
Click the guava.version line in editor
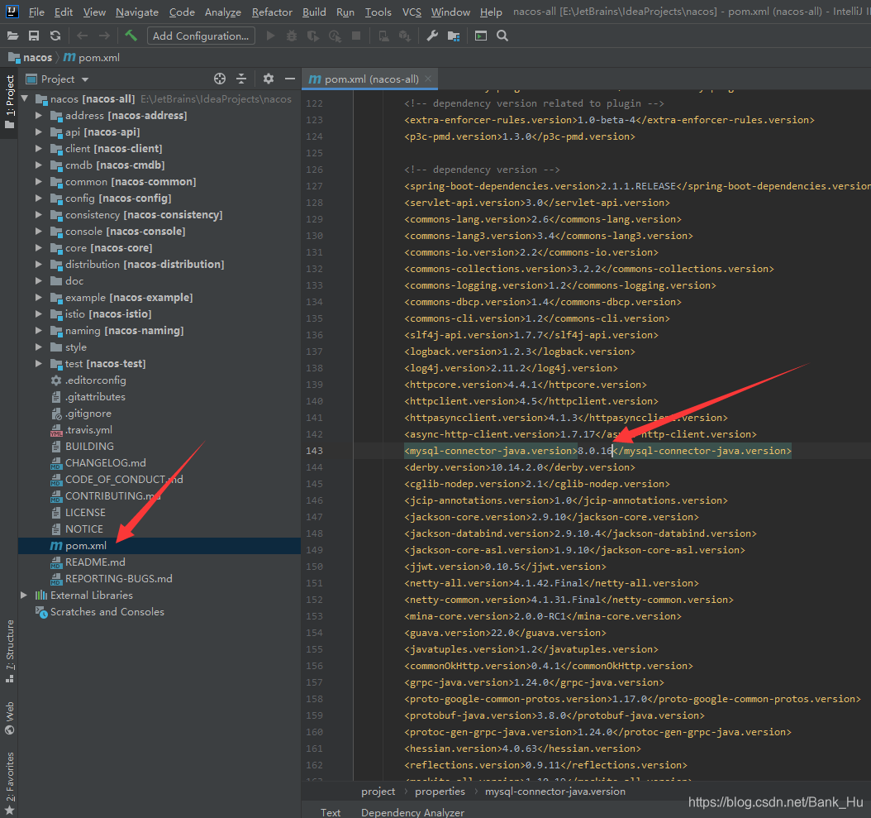pyautogui.click(x=505, y=633)
